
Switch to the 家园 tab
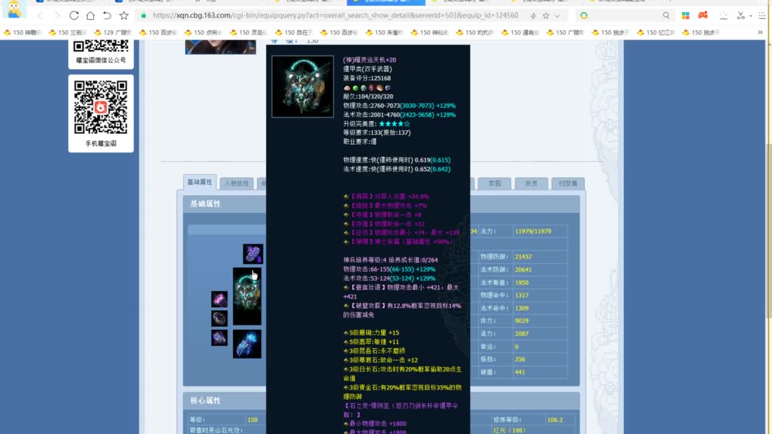click(x=495, y=184)
